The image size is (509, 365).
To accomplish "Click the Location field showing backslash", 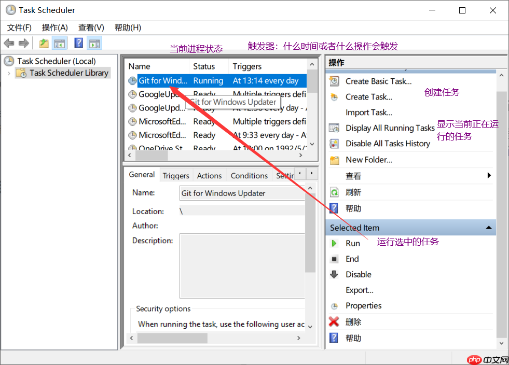I will (242, 211).
